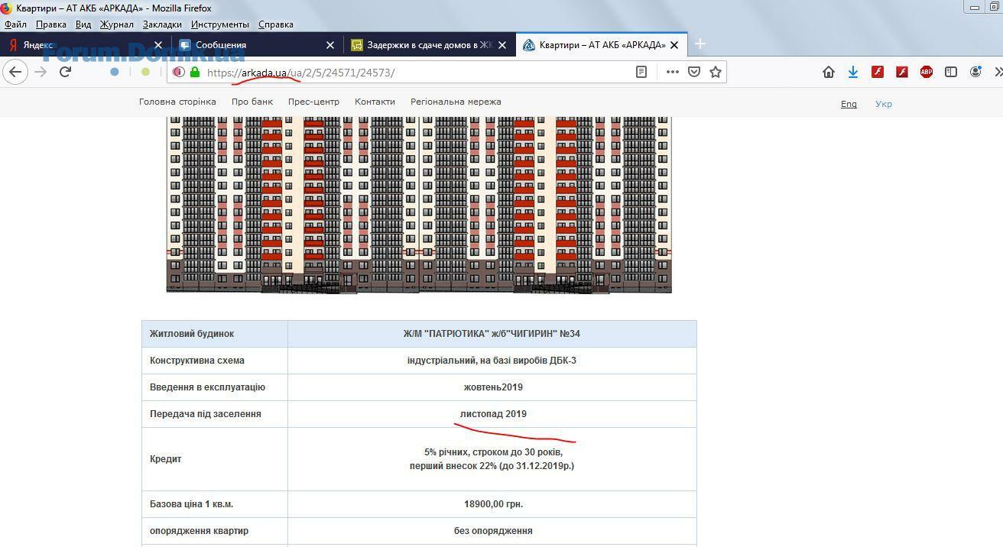Select the "опорядження квартир" label

[x=199, y=531]
